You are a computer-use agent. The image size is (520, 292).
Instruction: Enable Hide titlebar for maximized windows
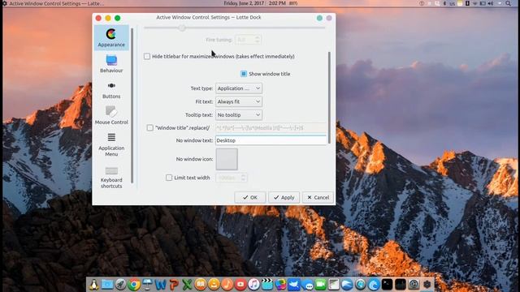(x=147, y=56)
